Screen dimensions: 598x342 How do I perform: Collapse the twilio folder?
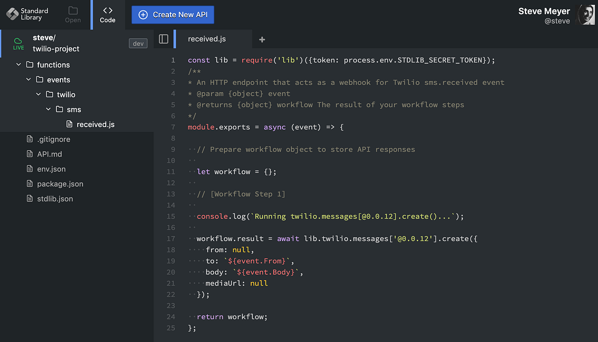38,94
